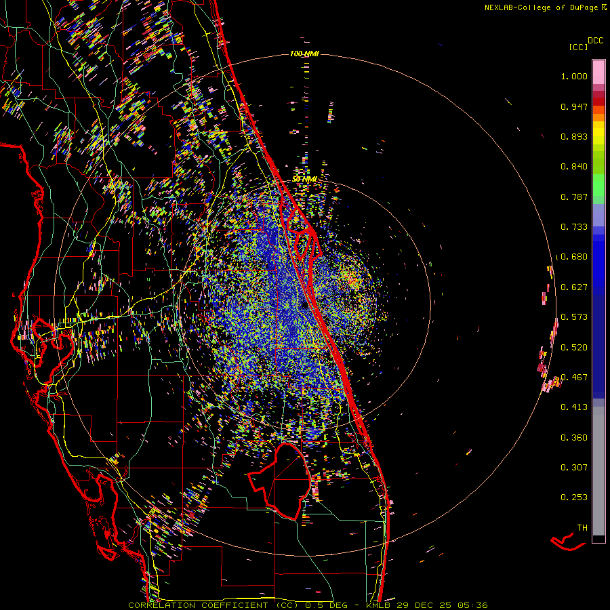
Task: Click the 0.520 scale value
Action: [574, 348]
